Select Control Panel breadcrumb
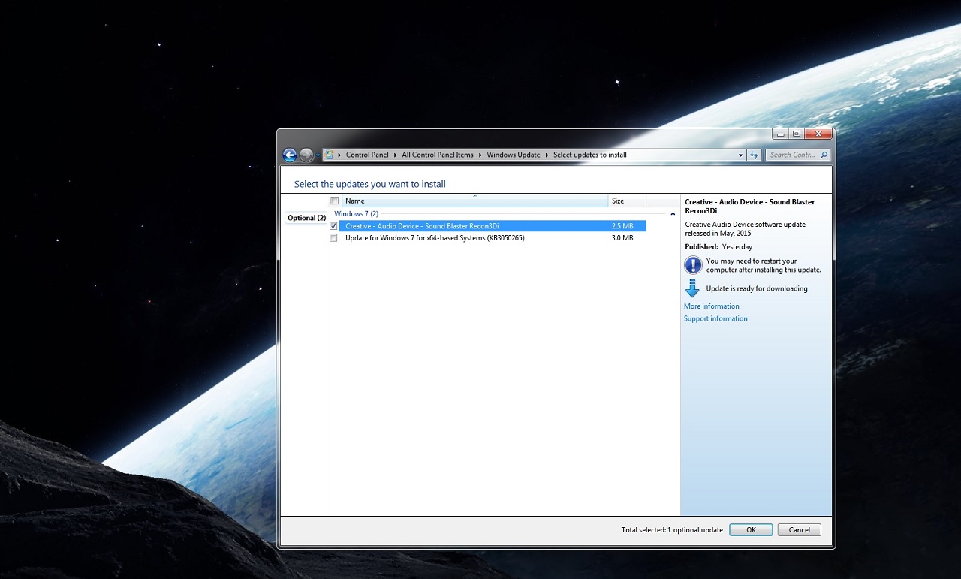This screenshot has width=961, height=579. (x=367, y=155)
